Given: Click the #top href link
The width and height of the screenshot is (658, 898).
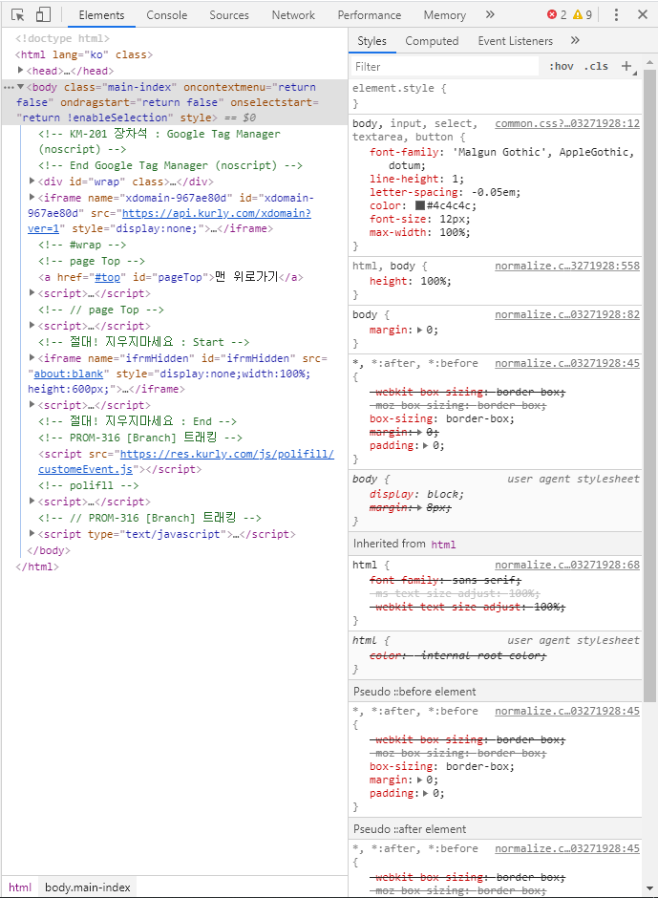Looking at the screenshot, I should click(x=107, y=277).
